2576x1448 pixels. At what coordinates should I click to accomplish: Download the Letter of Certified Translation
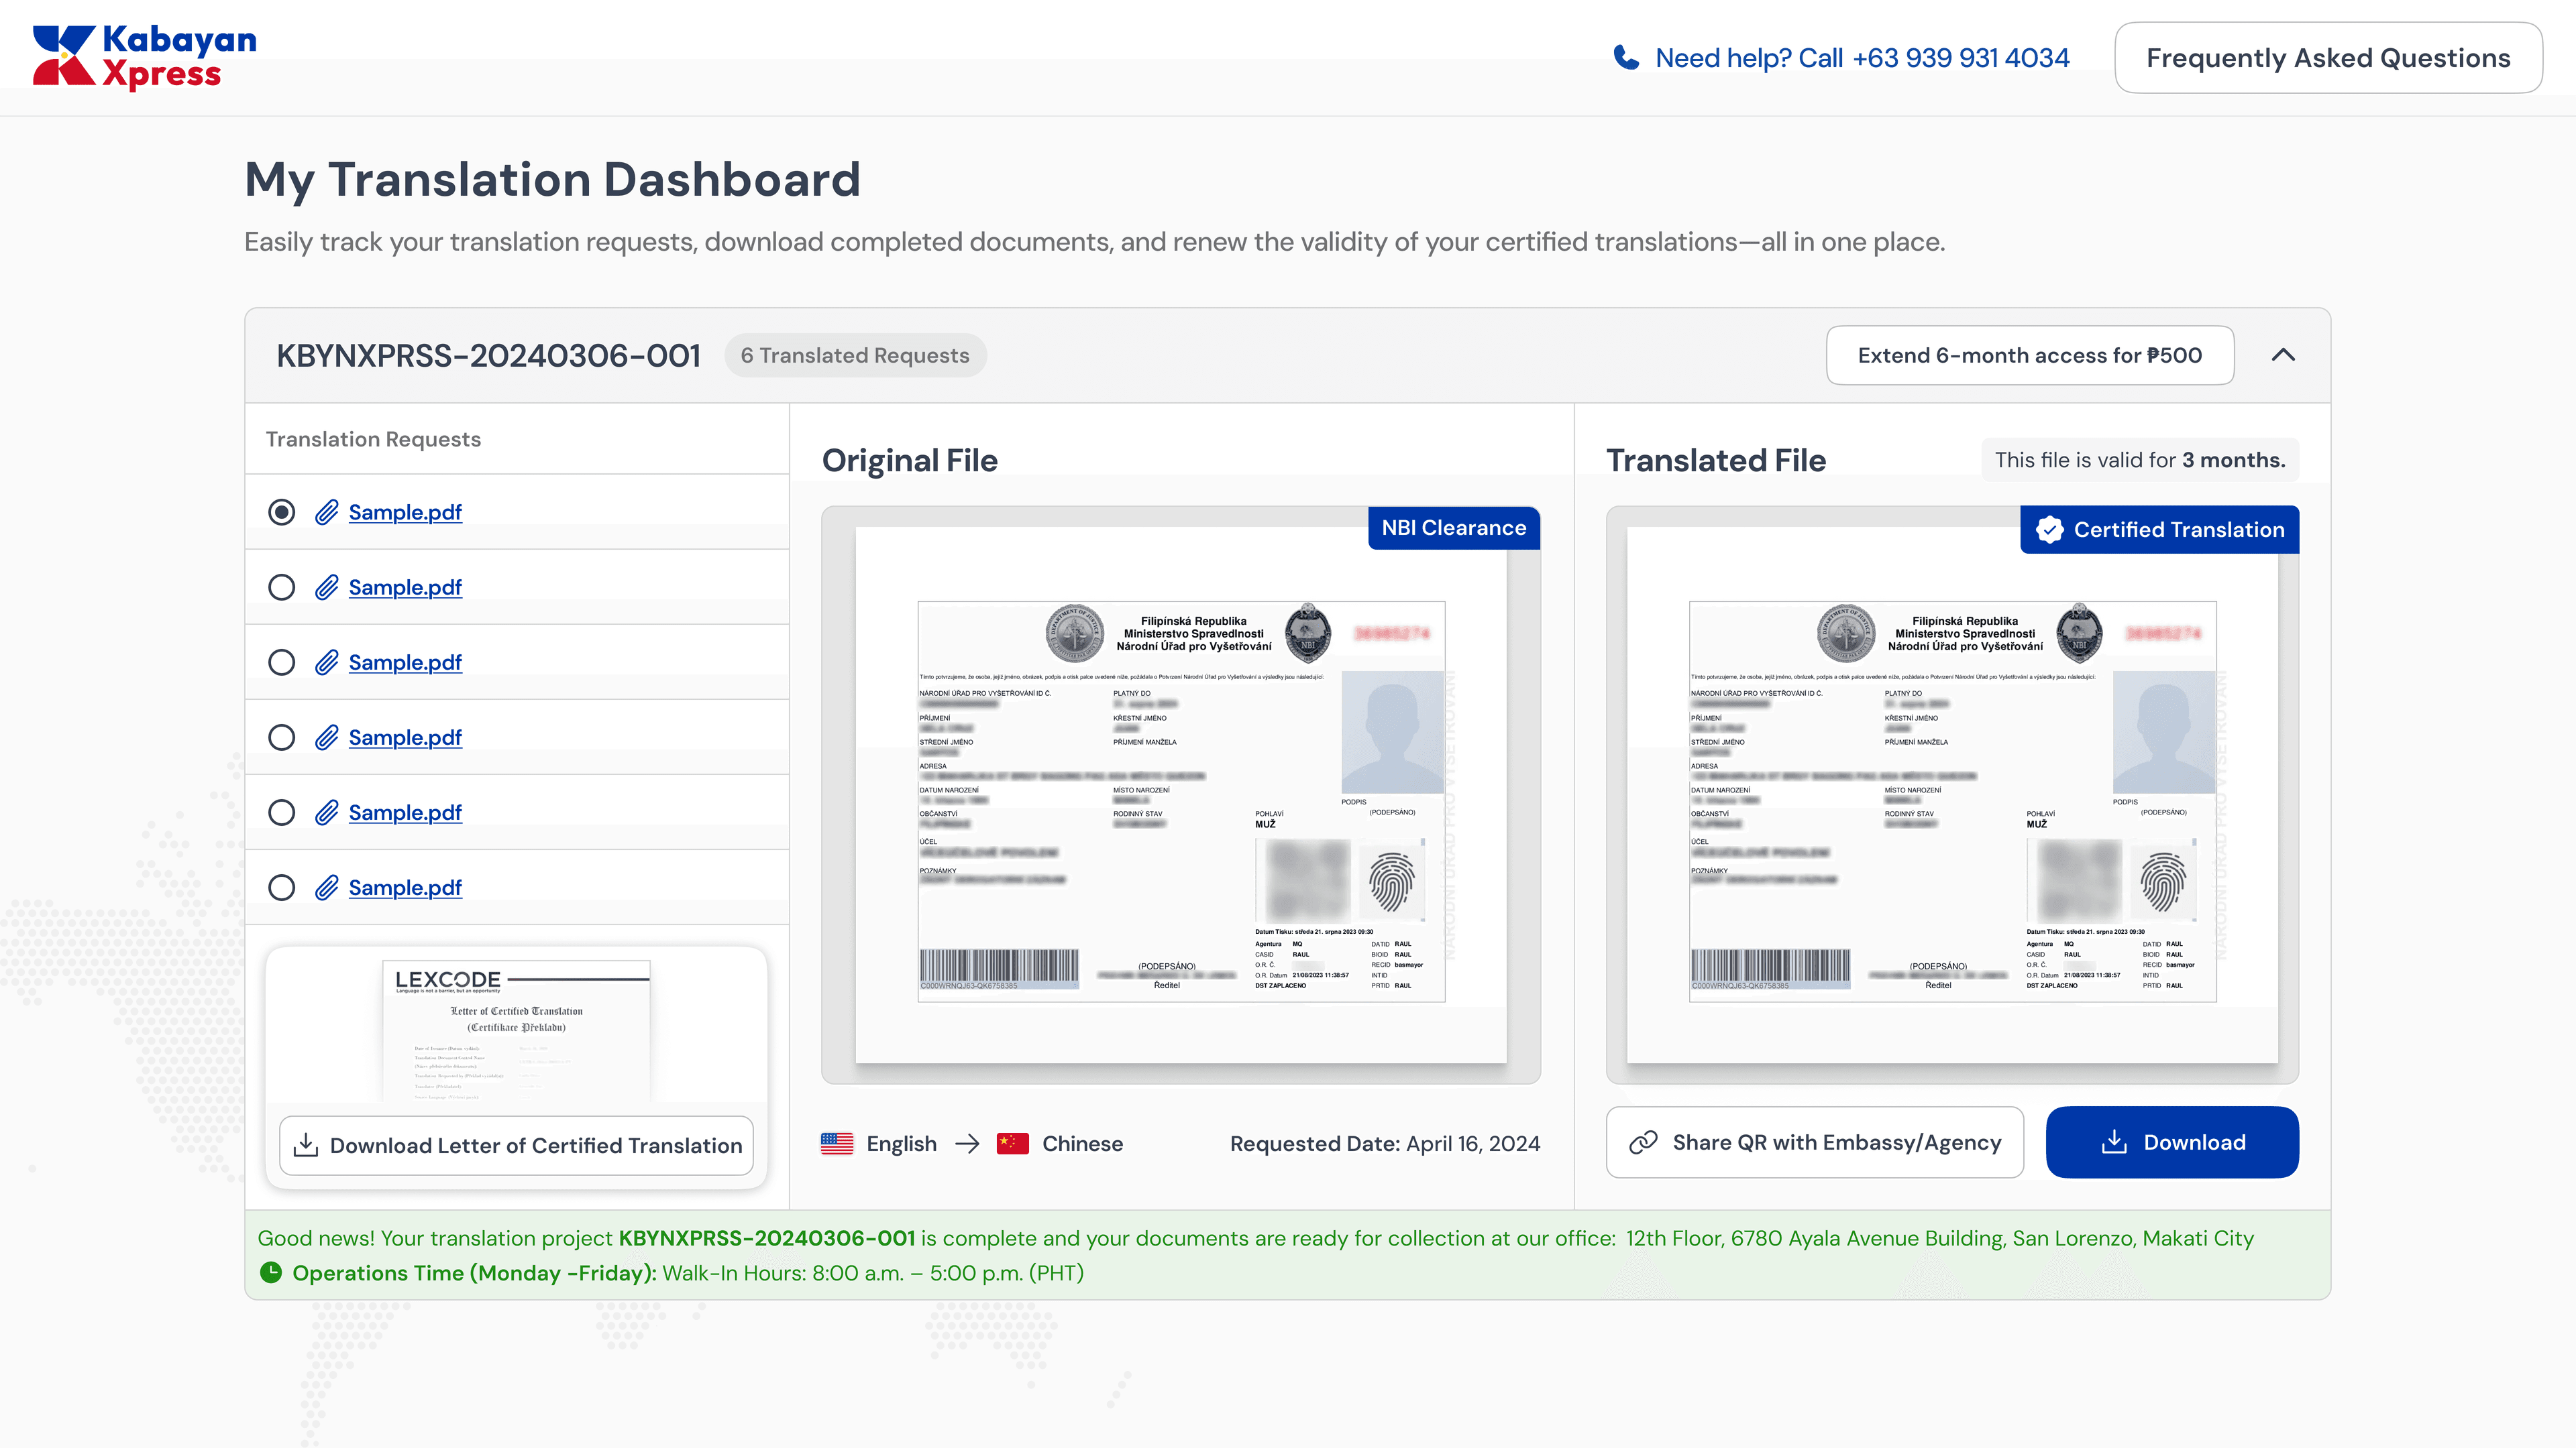(x=516, y=1145)
